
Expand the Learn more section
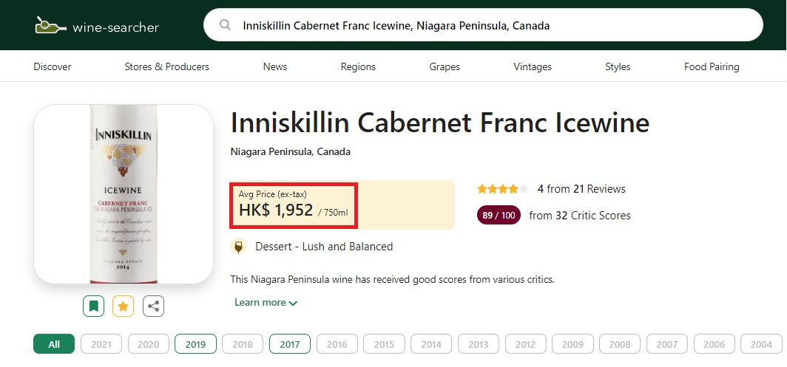pos(266,303)
